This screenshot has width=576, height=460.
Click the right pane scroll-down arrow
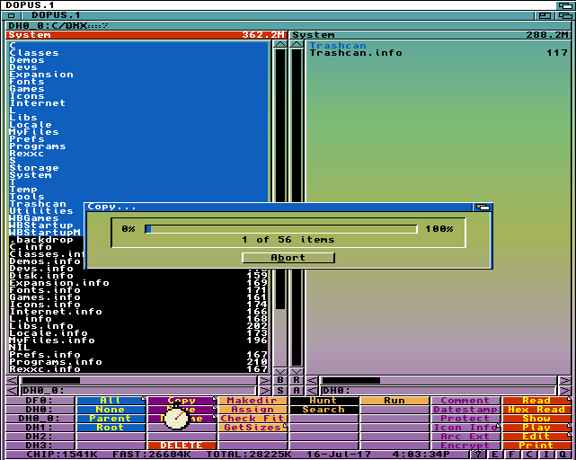click(297, 371)
